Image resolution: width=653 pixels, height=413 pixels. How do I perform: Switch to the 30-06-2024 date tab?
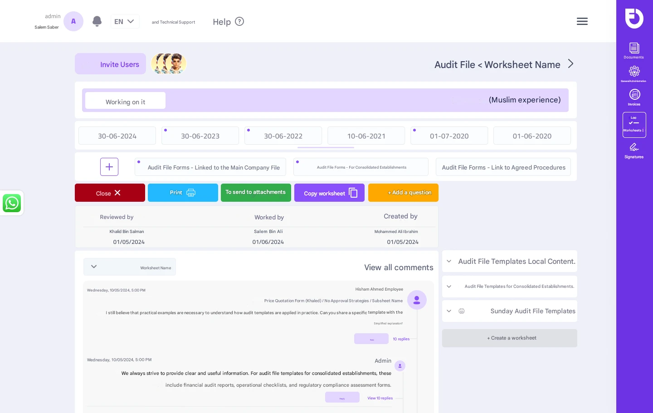pos(117,136)
